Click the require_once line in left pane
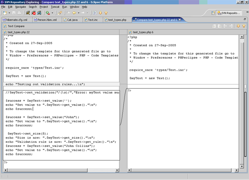 [34, 68]
